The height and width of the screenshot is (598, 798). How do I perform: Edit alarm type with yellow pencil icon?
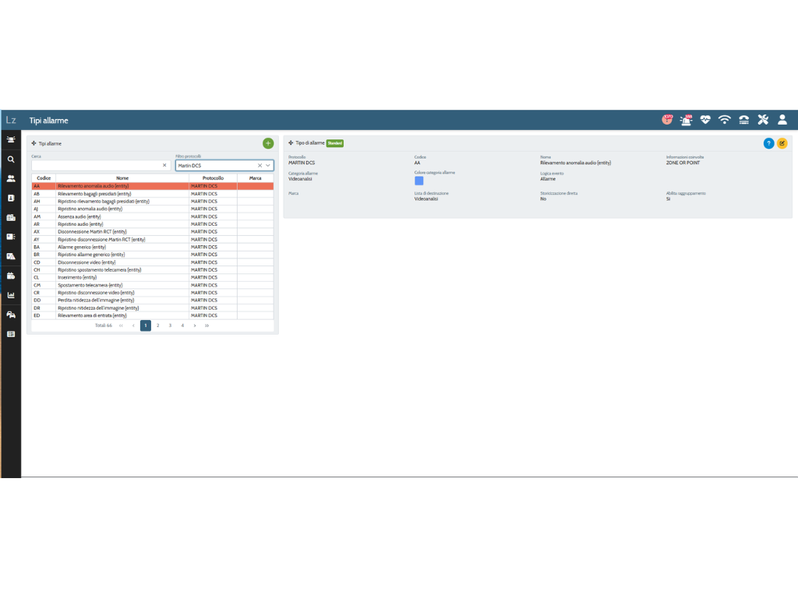coord(782,143)
